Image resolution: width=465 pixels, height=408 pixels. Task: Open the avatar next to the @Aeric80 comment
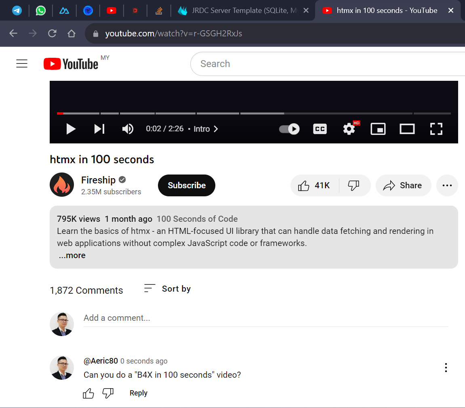[x=62, y=368]
